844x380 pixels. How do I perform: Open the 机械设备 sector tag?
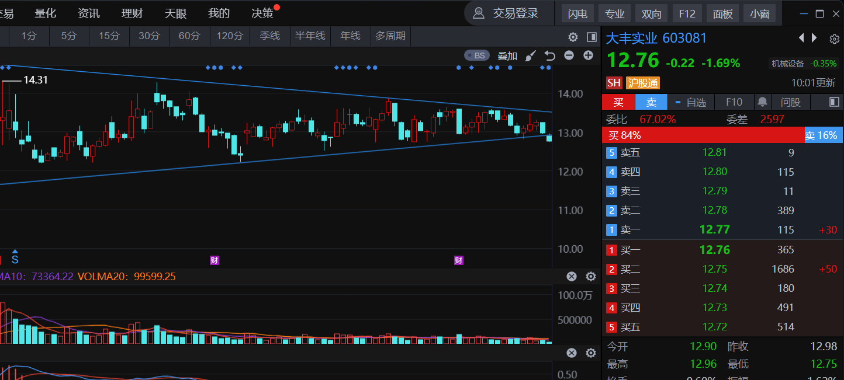click(787, 64)
